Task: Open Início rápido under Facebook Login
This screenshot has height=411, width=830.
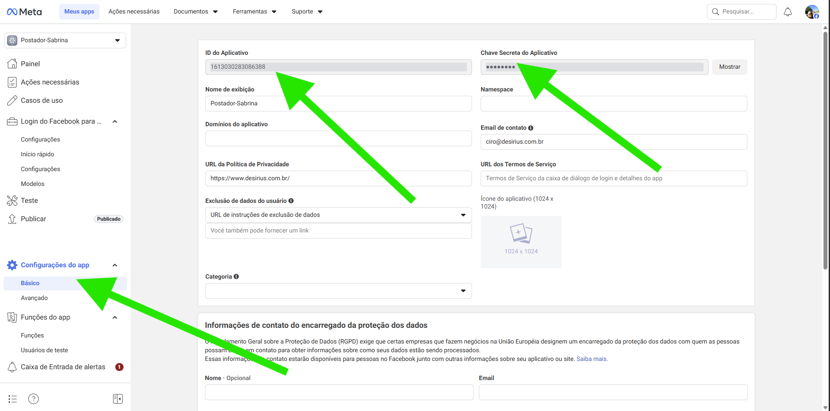Action: pos(37,154)
